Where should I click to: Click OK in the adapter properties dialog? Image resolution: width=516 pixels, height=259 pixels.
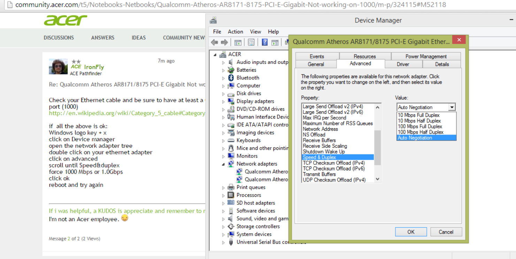411,232
